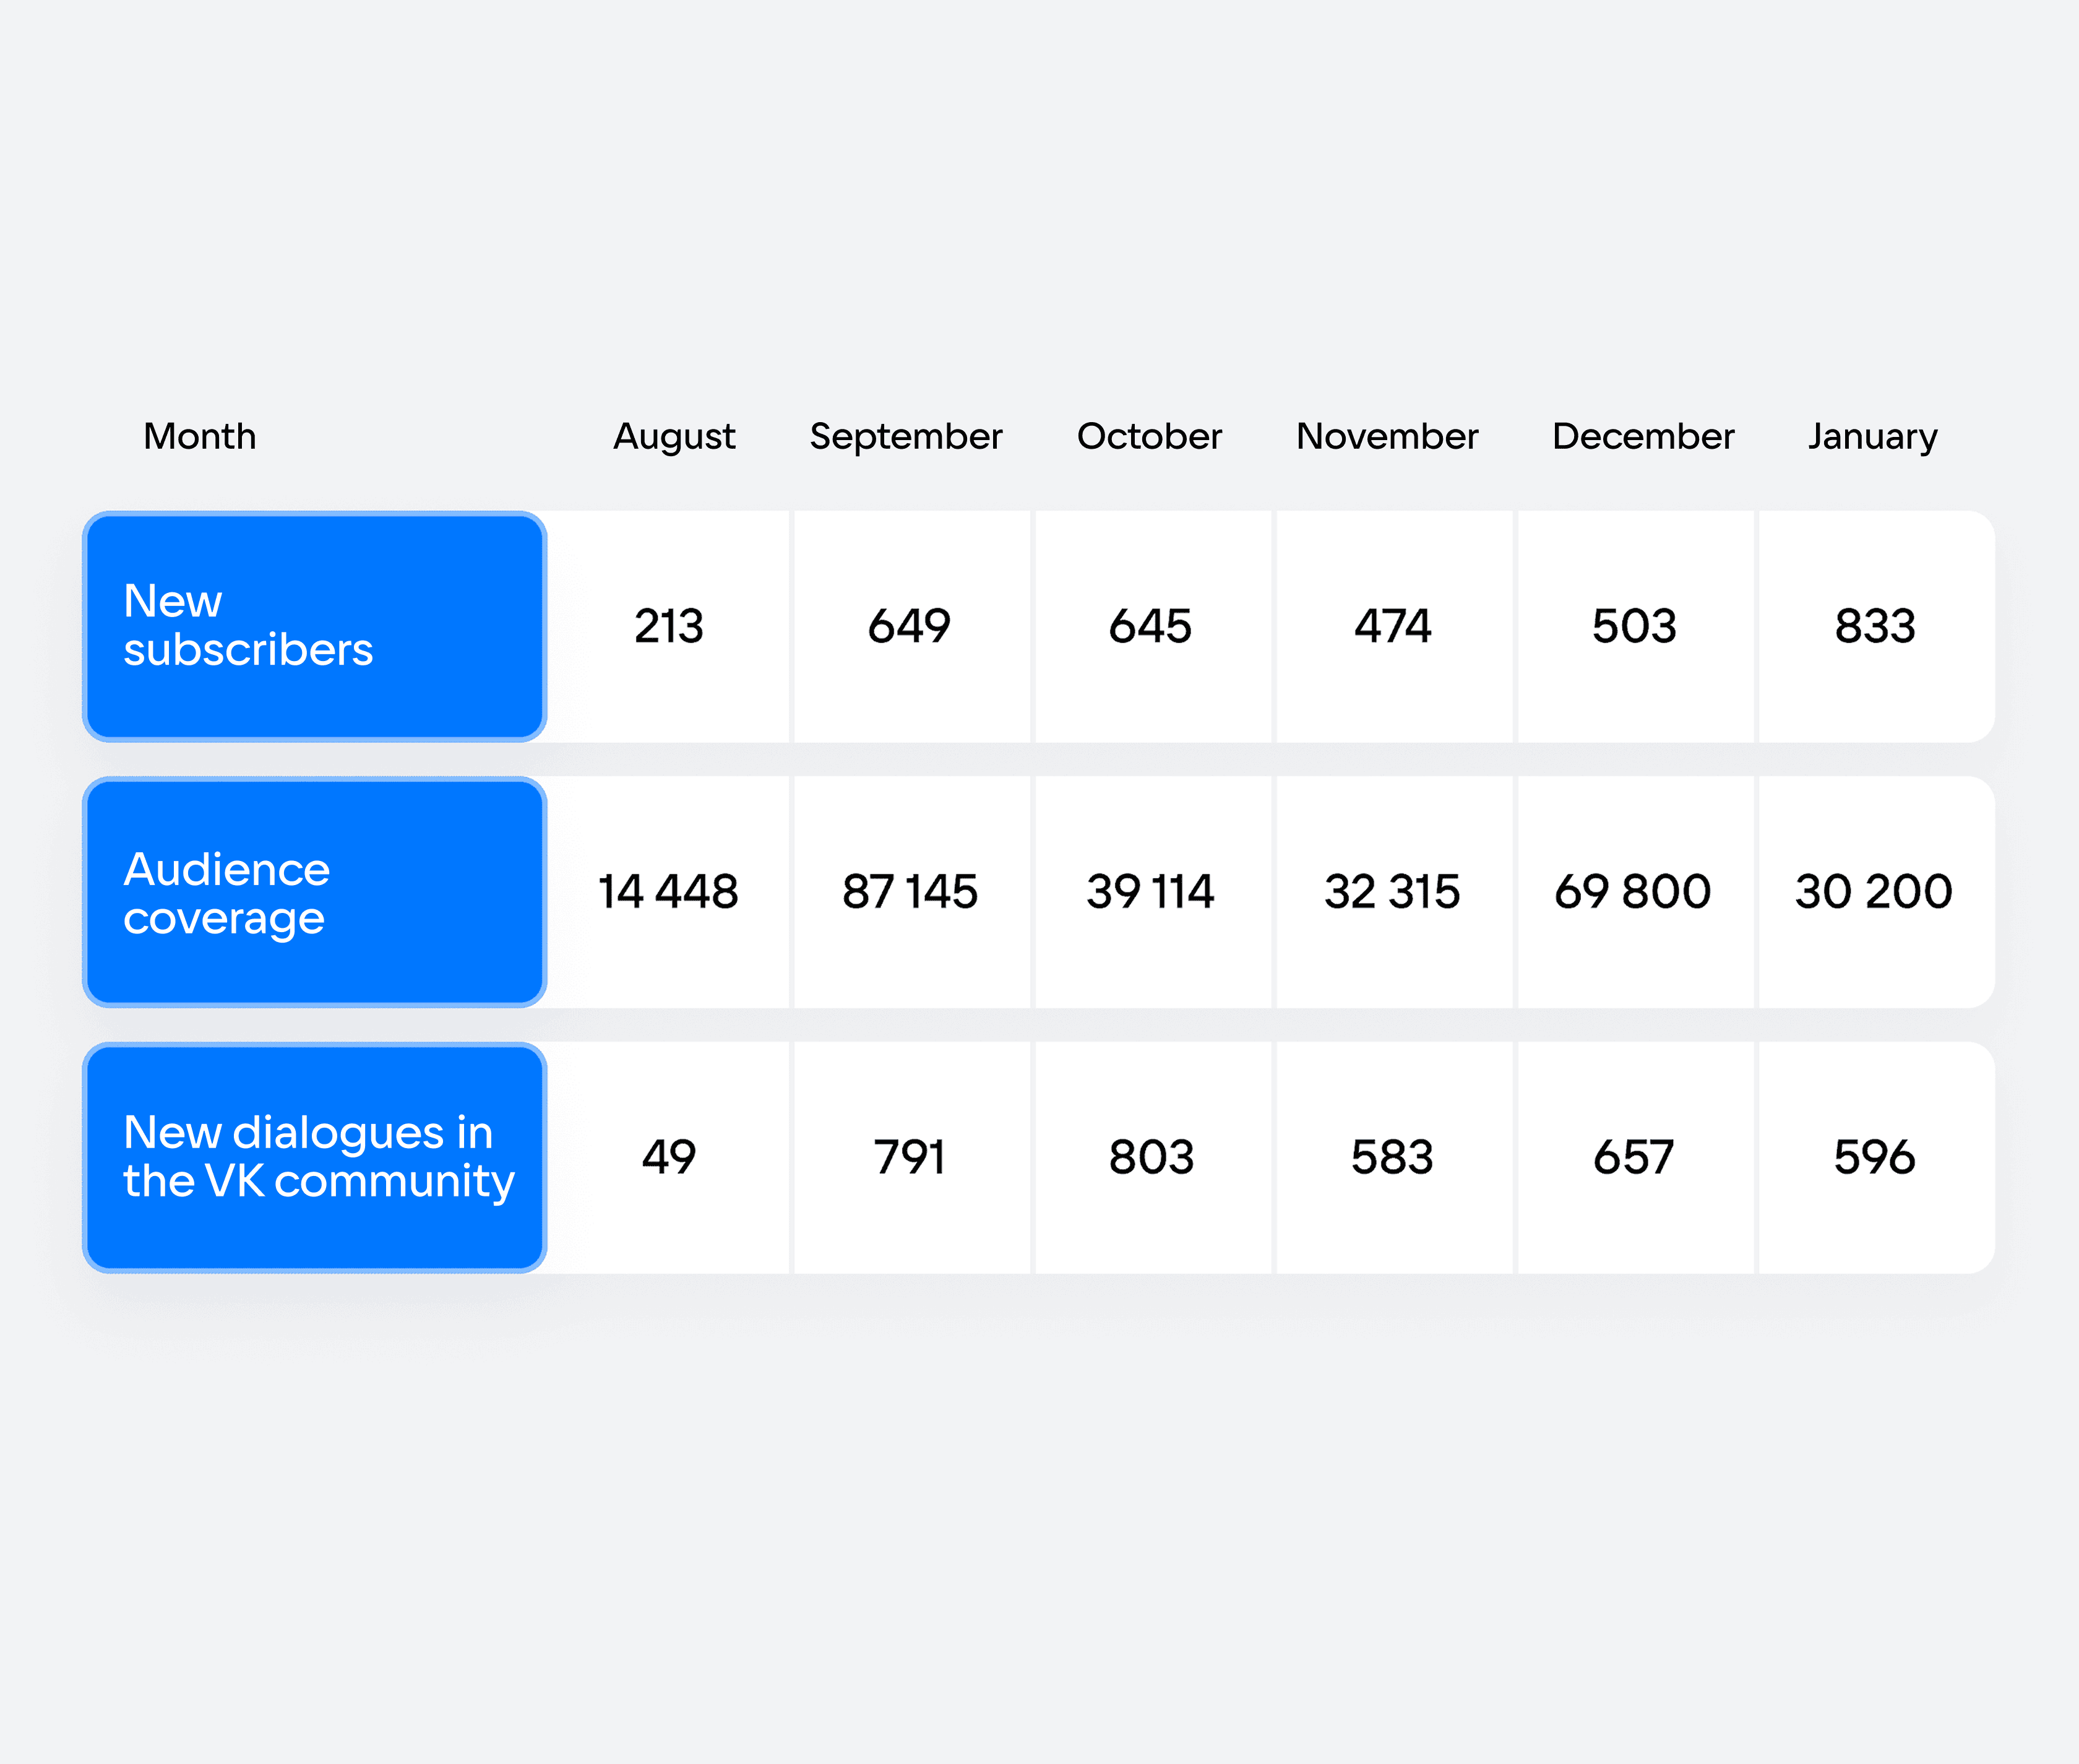The height and width of the screenshot is (1764, 2079).
Task: Click the 213 subscribers cell for August
Action: coord(669,626)
